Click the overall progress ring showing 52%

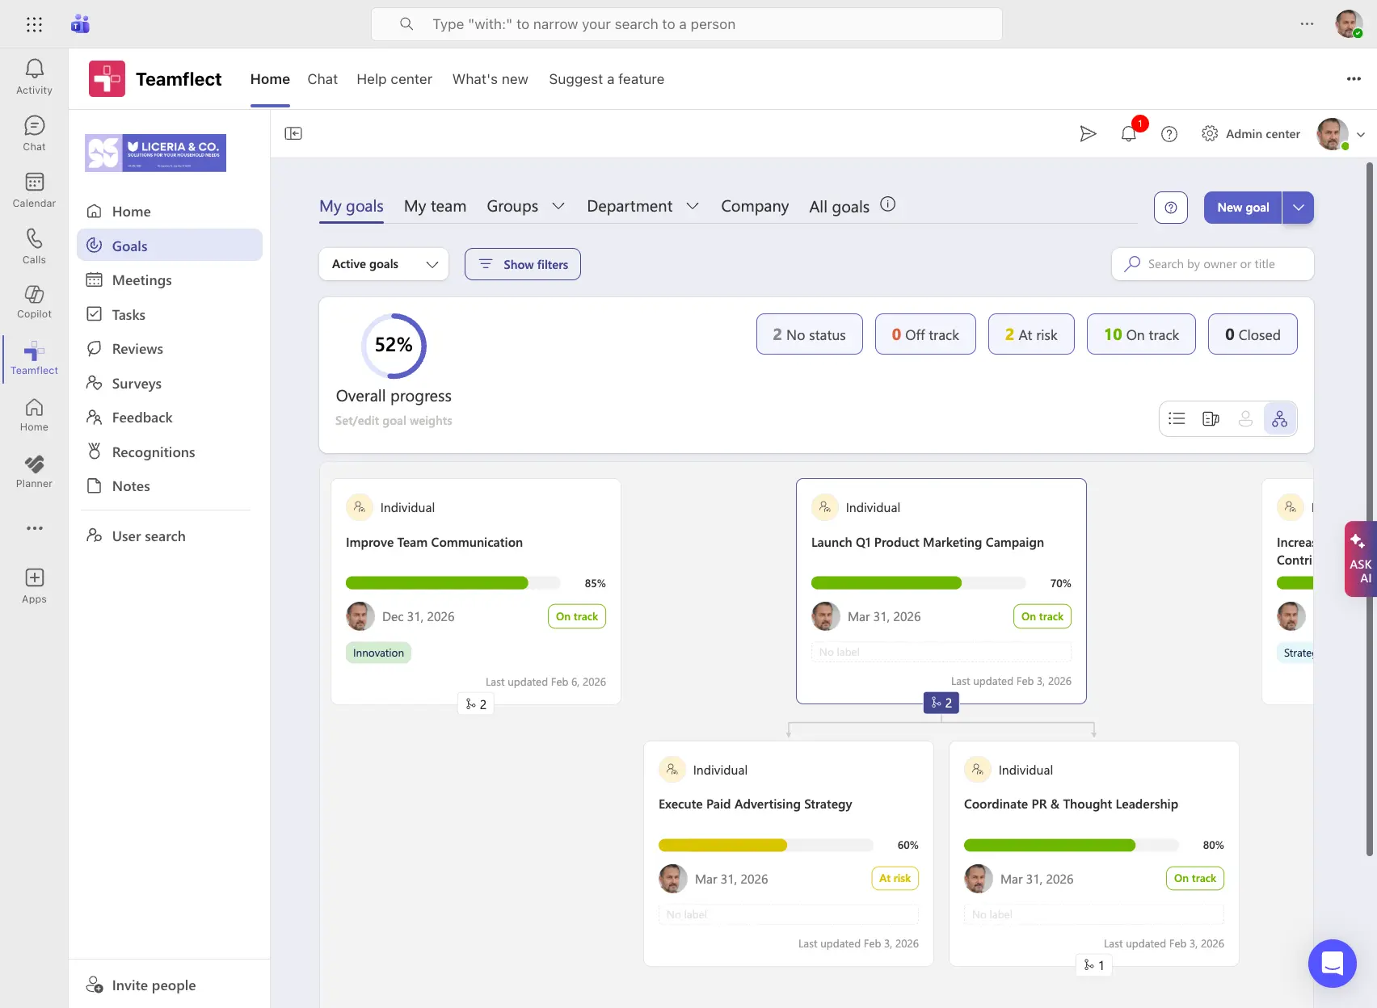(x=394, y=346)
